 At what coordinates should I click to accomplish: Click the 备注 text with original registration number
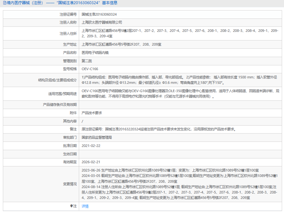[x=159, y=129]
